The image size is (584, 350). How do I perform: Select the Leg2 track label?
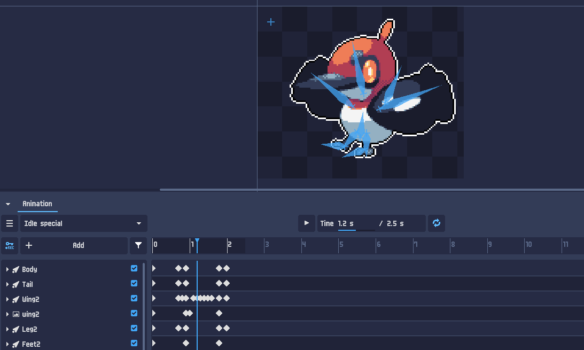tap(29, 329)
